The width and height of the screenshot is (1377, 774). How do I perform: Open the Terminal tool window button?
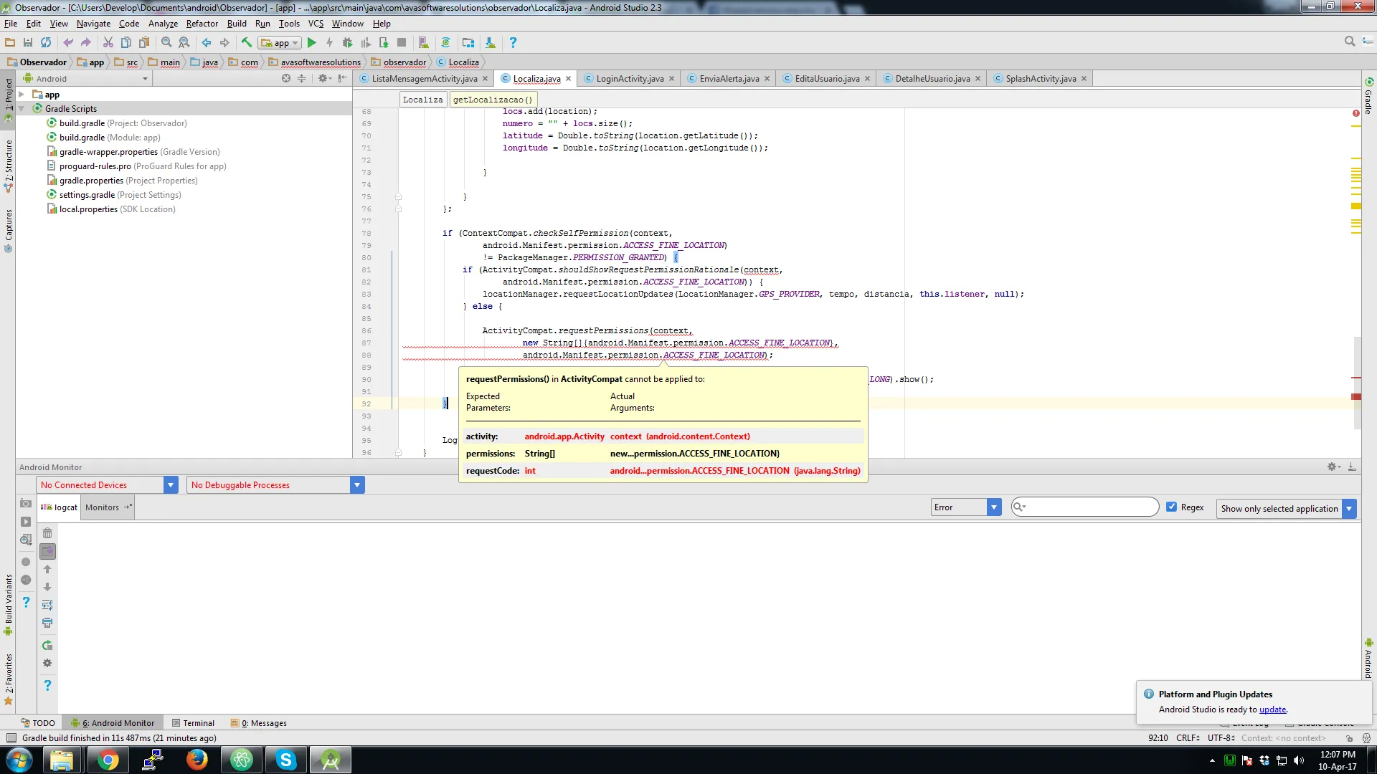(194, 723)
